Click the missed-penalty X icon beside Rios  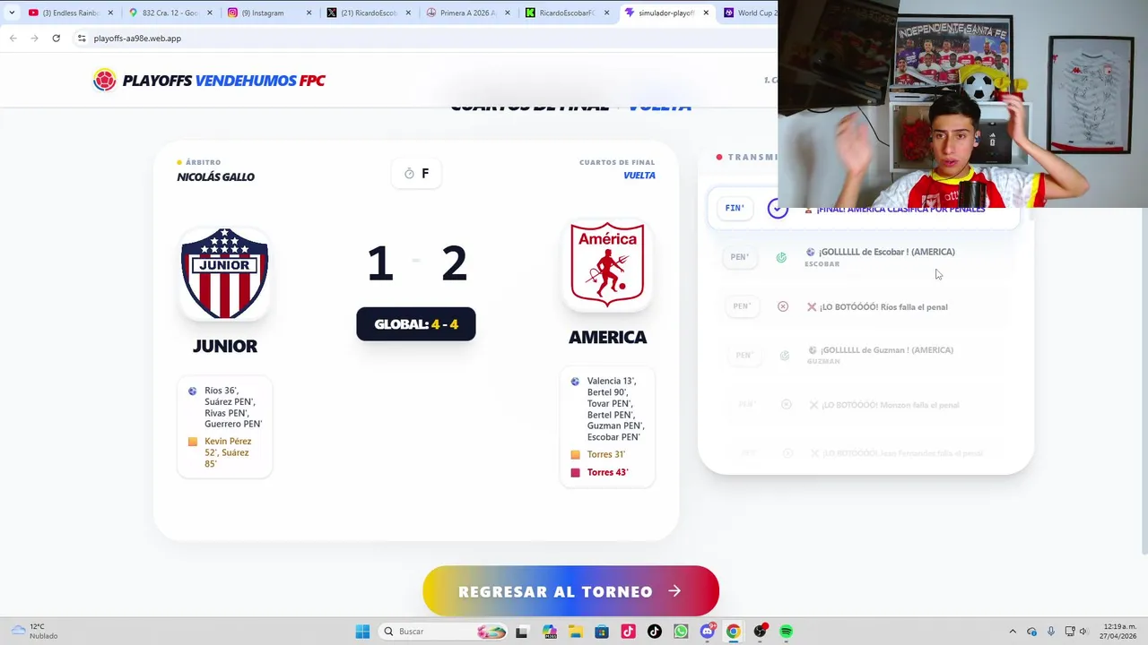(783, 306)
